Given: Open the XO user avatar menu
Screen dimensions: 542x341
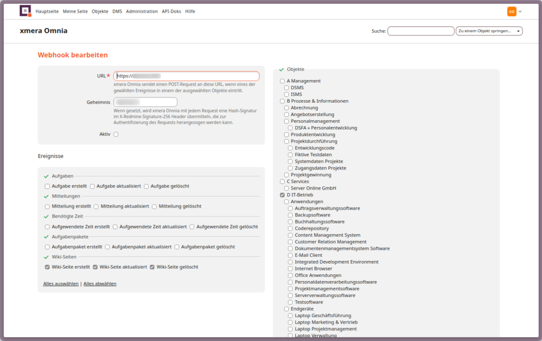Looking at the screenshot, I should coord(512,12).
